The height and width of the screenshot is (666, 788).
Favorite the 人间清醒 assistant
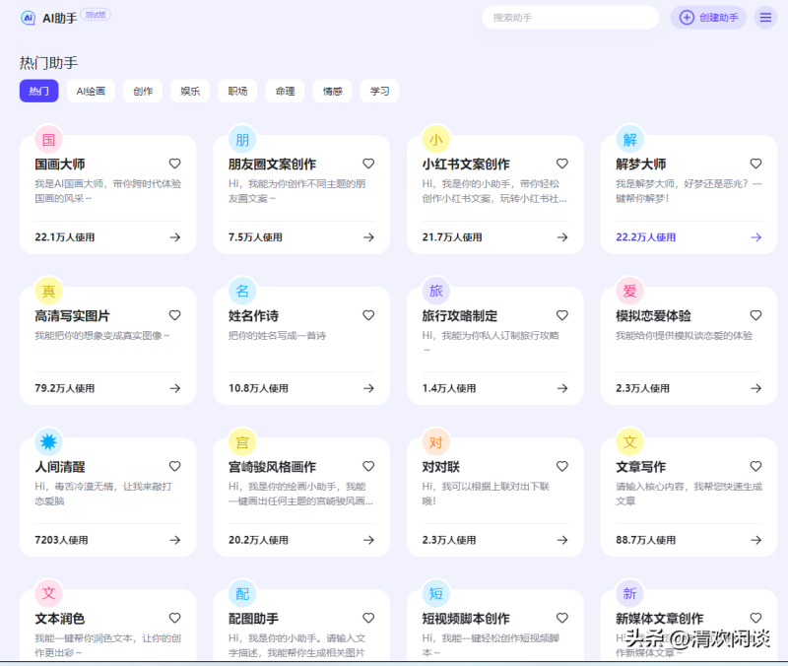tap(175, 466)
